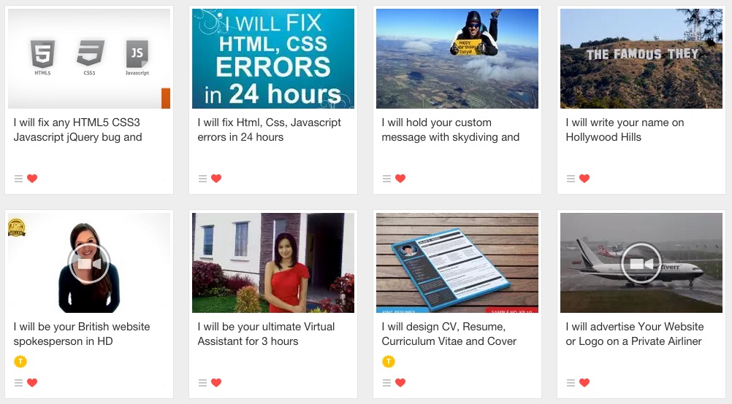Open list menu icon on Virtual Assistant gig
This screenshot has width=732, height=404.
202,383
